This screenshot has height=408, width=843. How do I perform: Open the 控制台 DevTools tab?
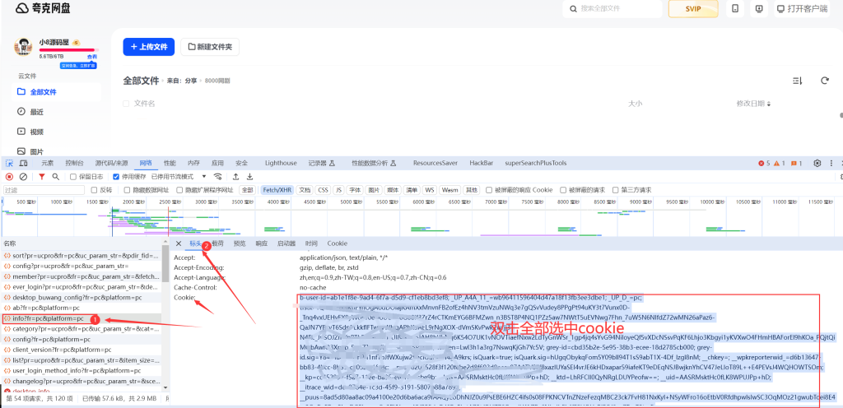tap(74, 163)
